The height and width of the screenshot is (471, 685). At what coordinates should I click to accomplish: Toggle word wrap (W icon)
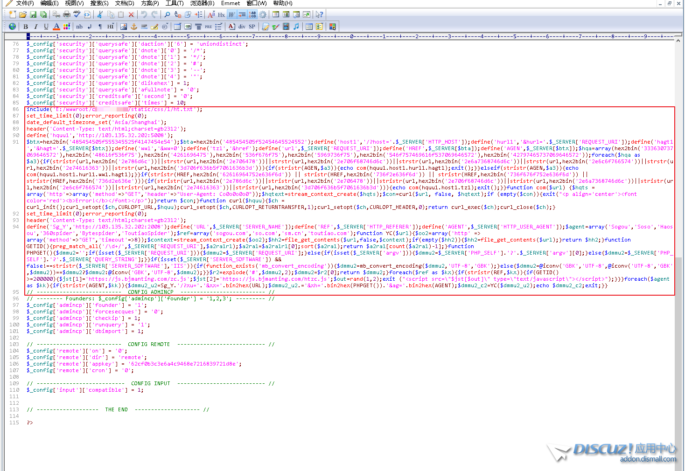[x=232, y=14]
